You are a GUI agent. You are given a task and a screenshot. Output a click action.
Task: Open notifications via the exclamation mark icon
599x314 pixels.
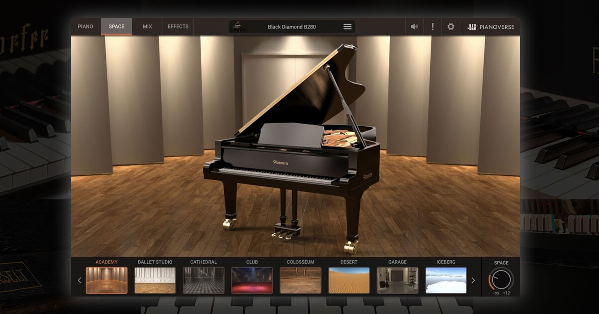click(x=432, y=26)
